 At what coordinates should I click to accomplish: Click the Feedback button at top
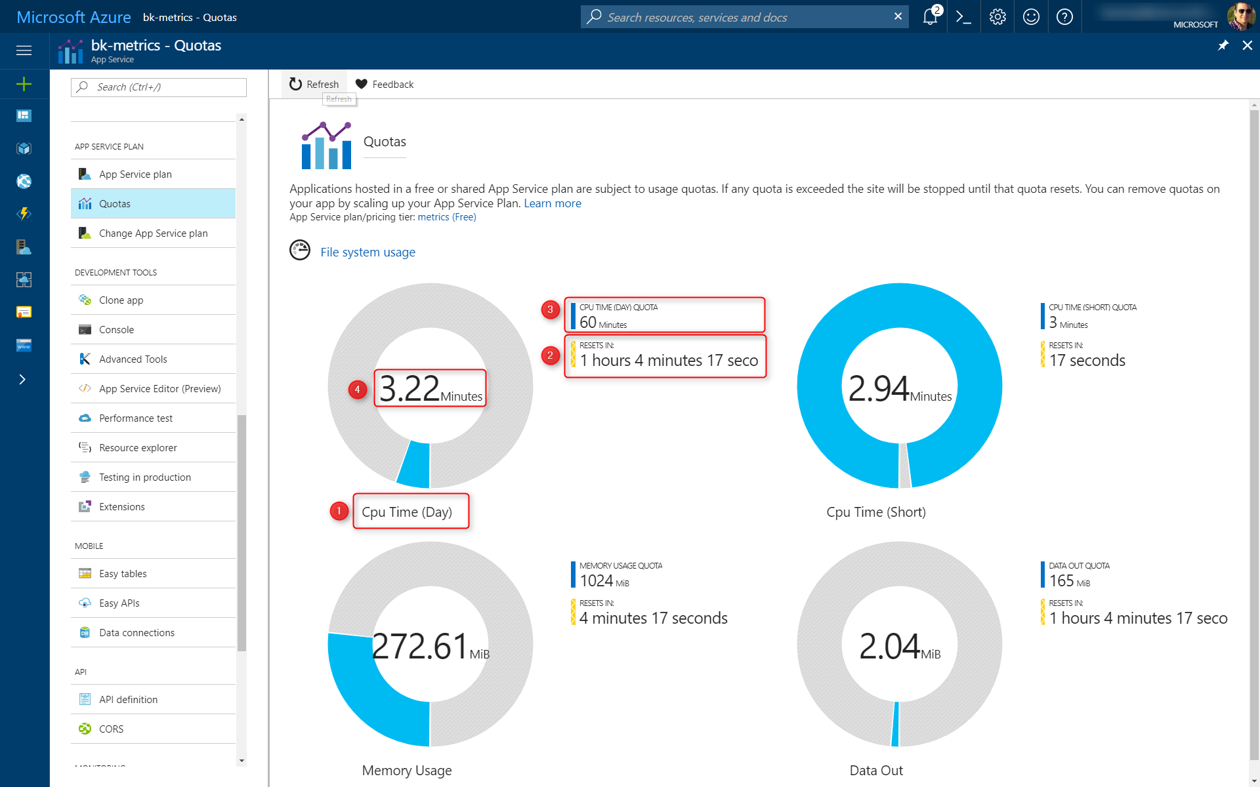click(385, 83)
